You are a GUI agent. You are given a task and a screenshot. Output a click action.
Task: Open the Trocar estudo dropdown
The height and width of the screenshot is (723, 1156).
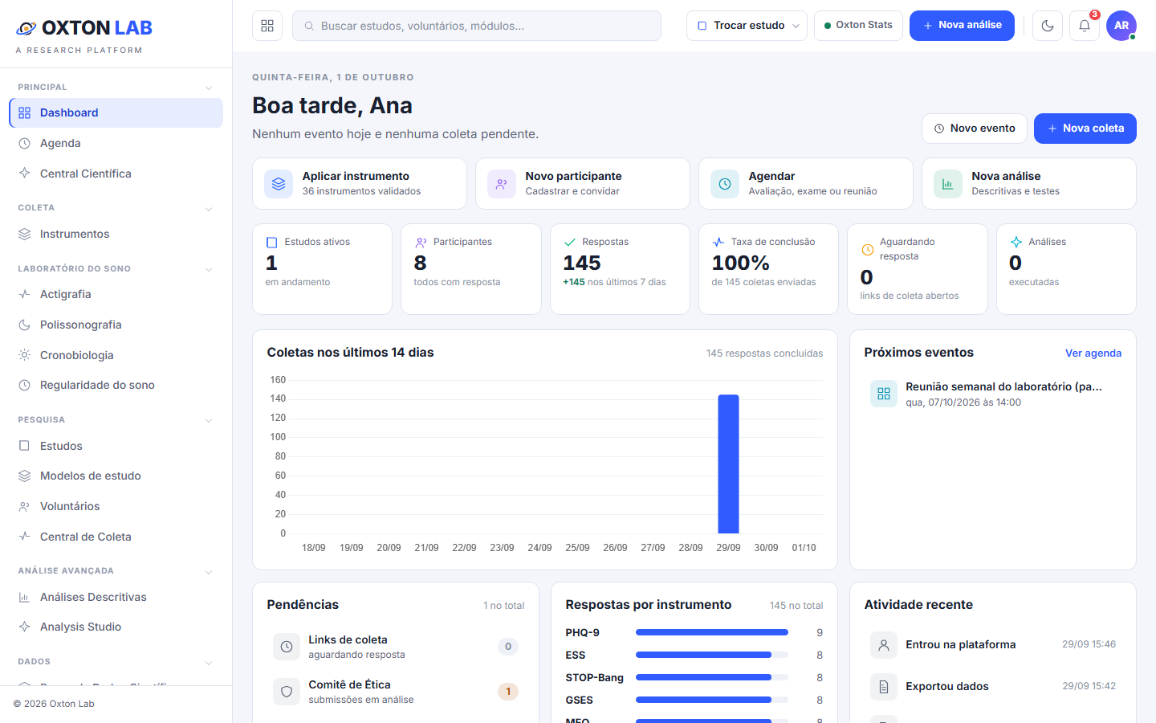tap(747, 26)
